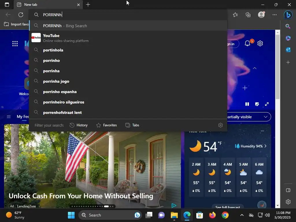Open Outlook icon in sidebar
Image resolution: width=296 pixels, height=222 pixels.
click(x=288, y=50)
